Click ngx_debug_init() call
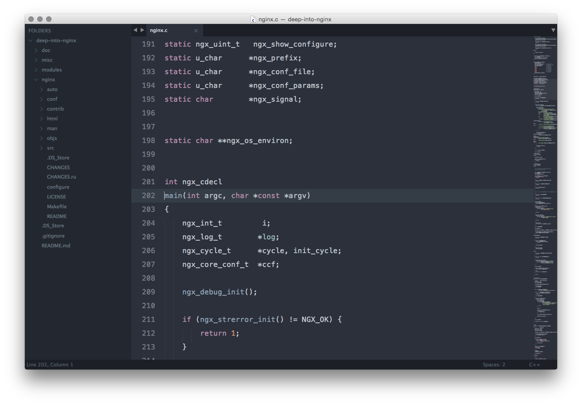The height and width of the screenshot is (405, 582). pos(220,292)
